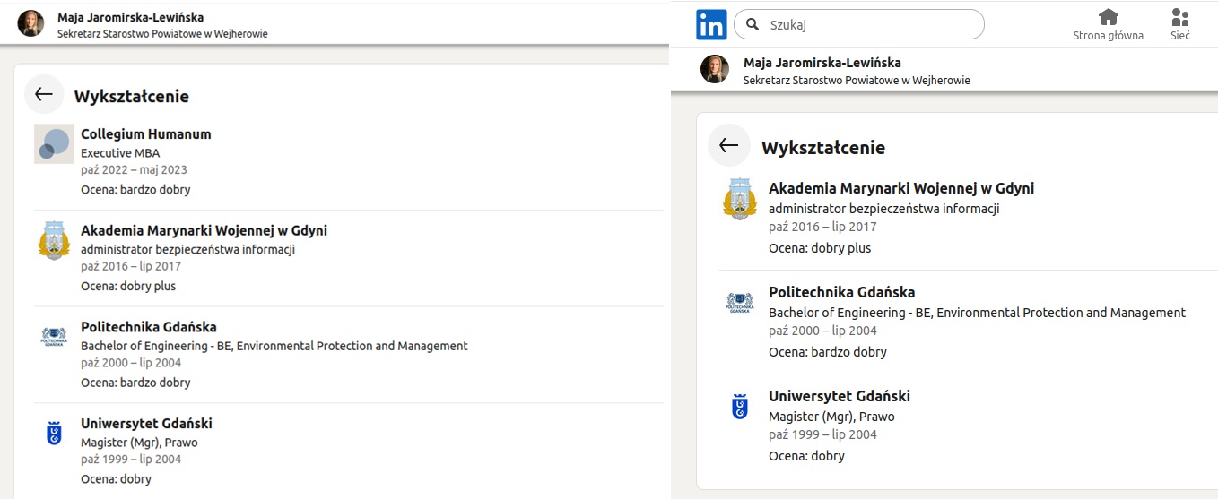Viewport: 1218px width, 499px height.
Task: Open Politechnika Gdańska title in left panel
Action: pyautogui.click(x=148, y=327)
